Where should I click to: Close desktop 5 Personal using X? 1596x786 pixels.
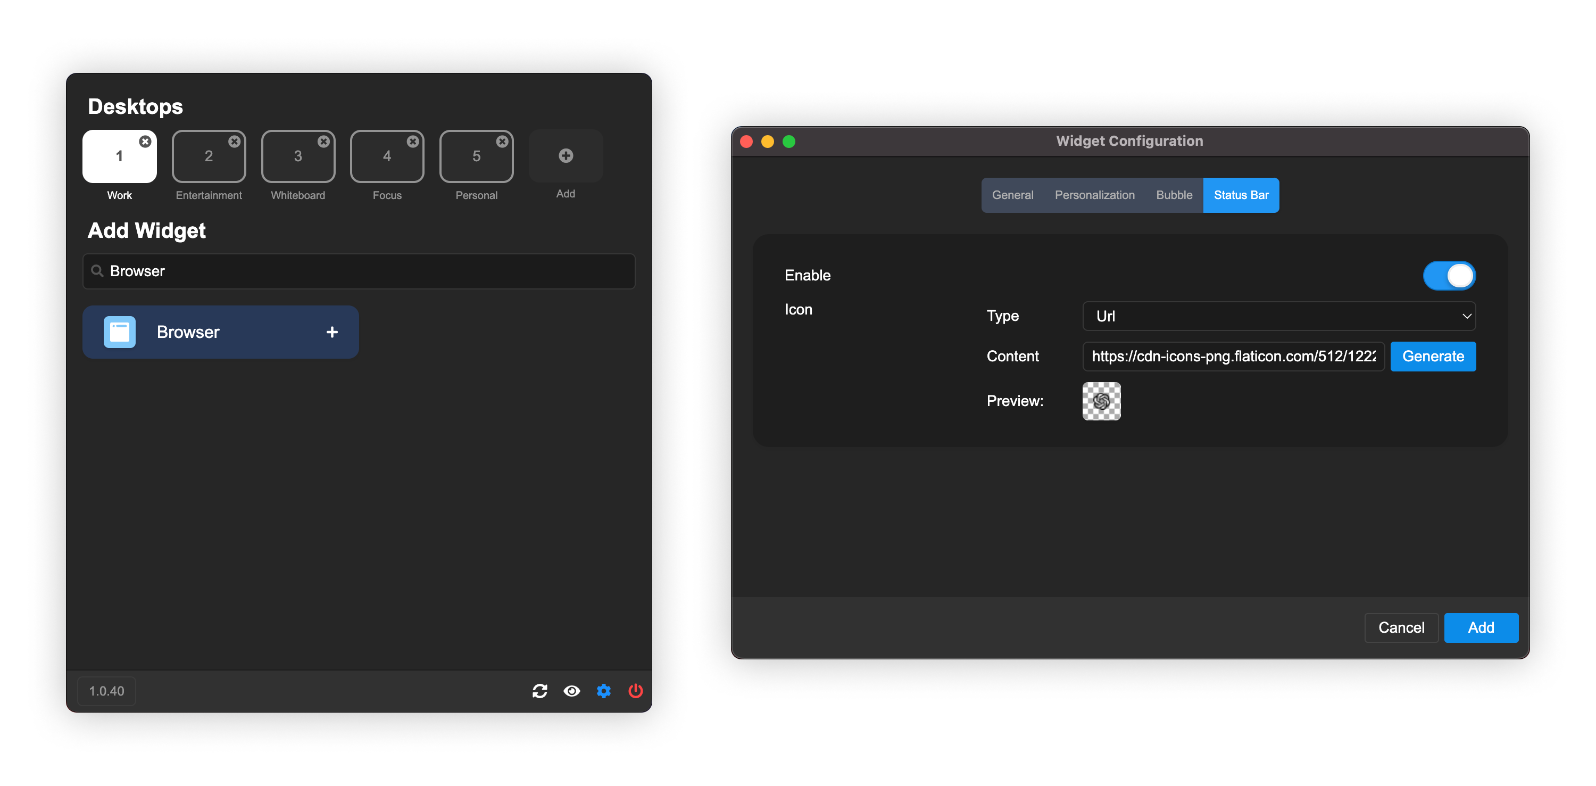pyautogui.click(x=502, y=142)
